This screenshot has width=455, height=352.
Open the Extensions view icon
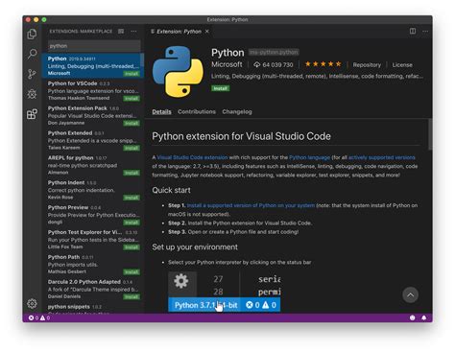tap(32, 114)
